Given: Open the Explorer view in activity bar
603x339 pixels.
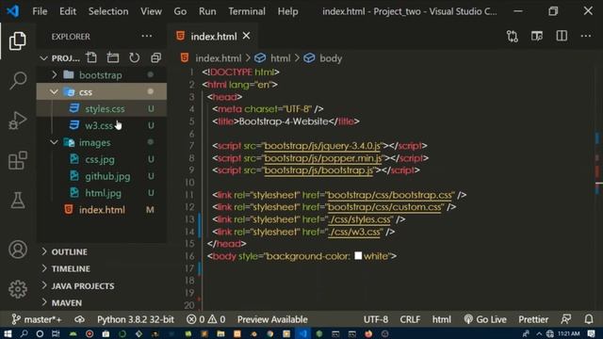Looking at the screenshot, I should (17, 40).
